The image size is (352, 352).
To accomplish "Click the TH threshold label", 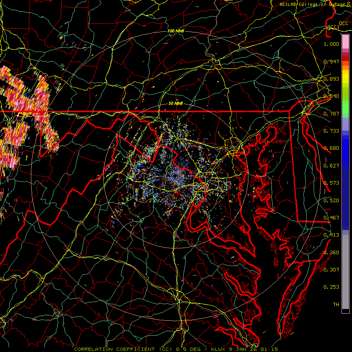I will pos(336,305).
